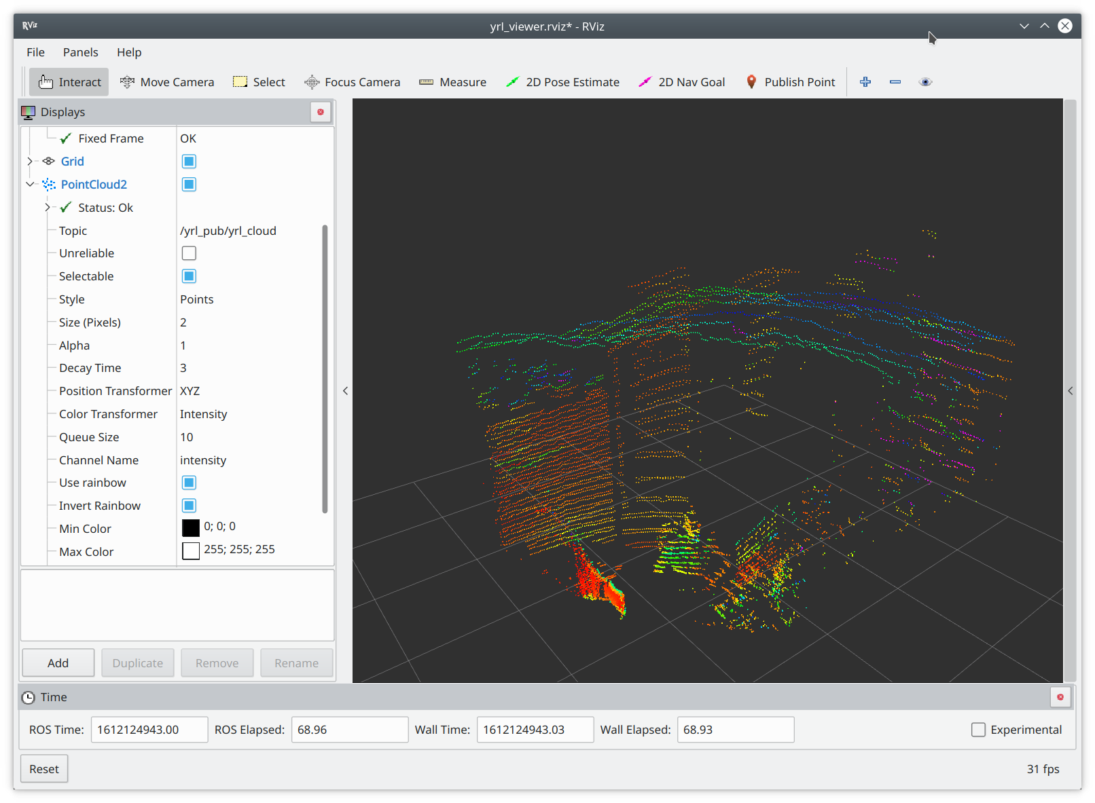Activate the Move Camera tool
Image resolution: width=1095 pixels, height=803 pixels.
(167, 82)
